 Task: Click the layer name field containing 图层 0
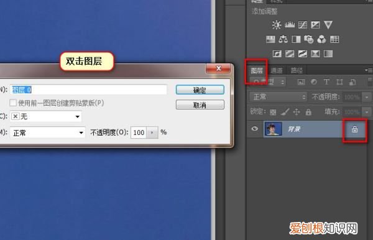pos(88,90)
